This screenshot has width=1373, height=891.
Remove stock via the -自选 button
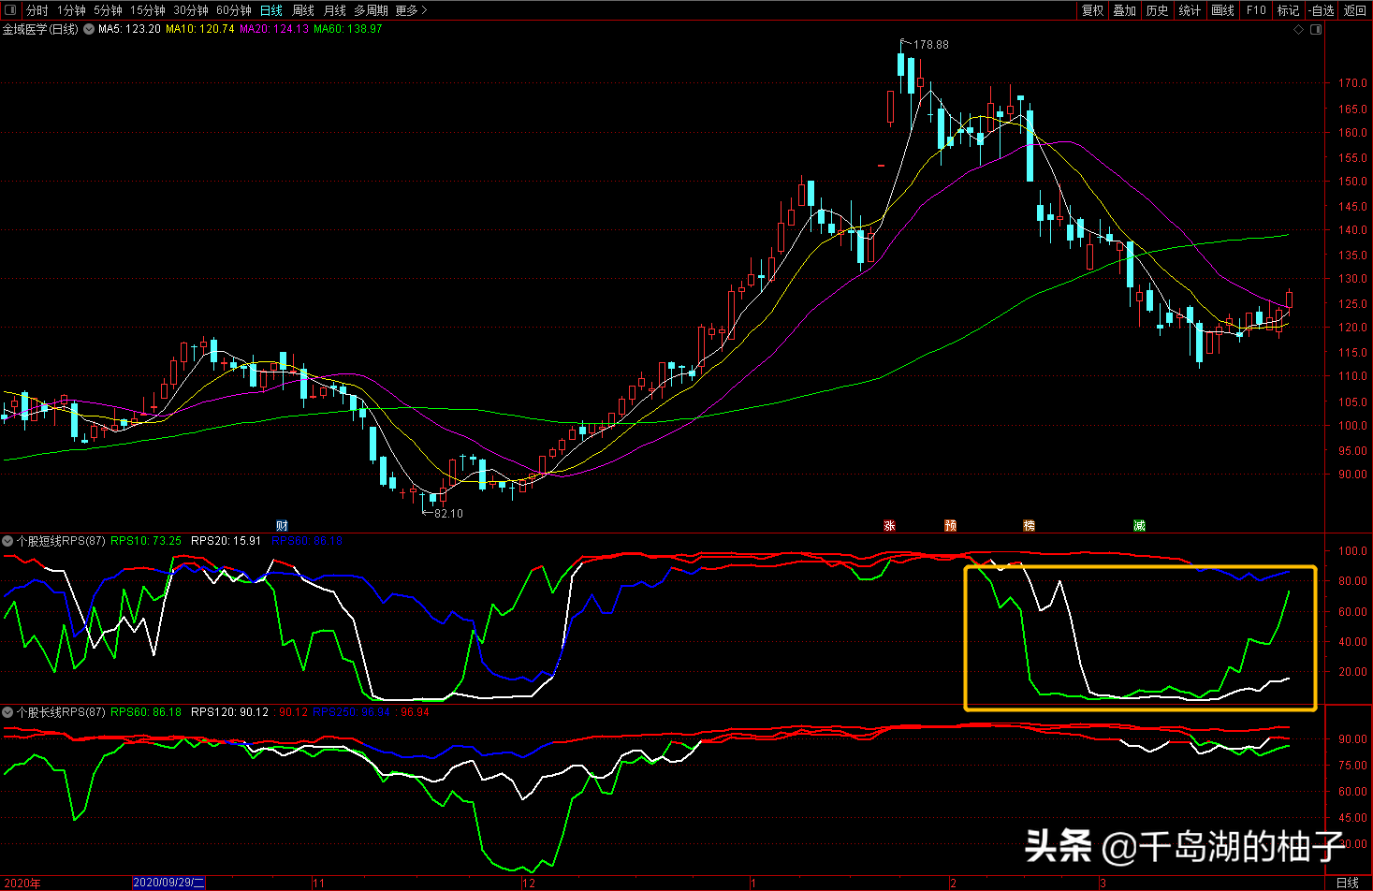pyautogui.click(x=1321, y=10)
